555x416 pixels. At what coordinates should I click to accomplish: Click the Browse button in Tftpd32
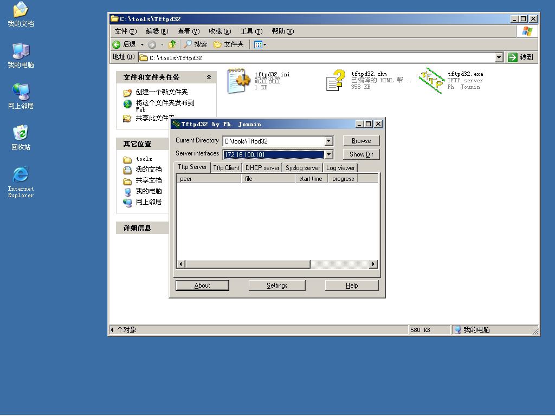(362, 141)
